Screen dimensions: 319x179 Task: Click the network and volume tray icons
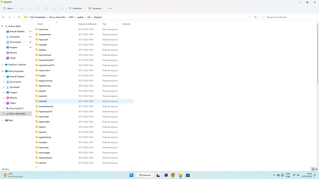pos(296,175)
